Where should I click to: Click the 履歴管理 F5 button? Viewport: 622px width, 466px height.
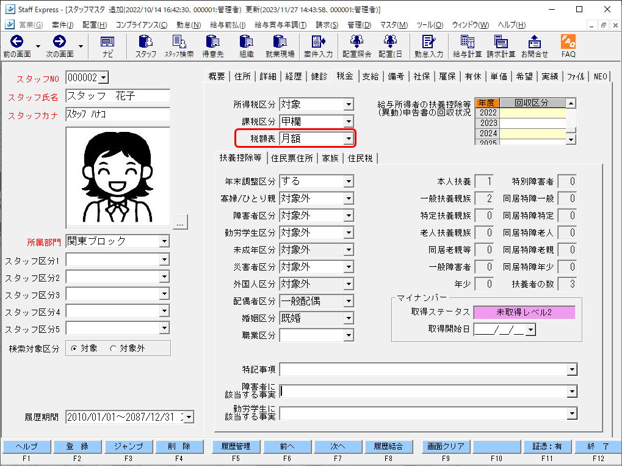(x=236, y=446)
